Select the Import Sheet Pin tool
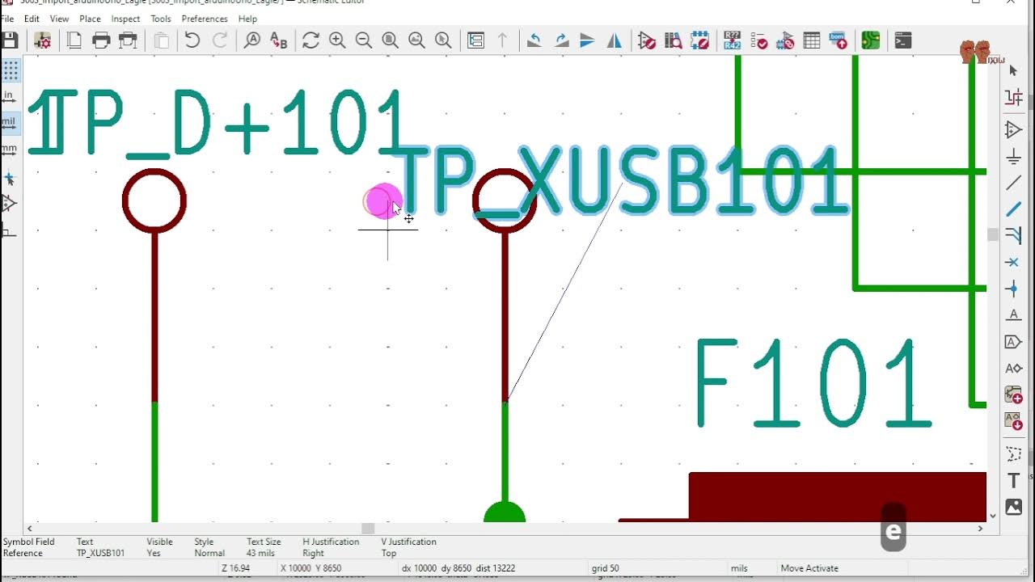 click(1013, 422)
